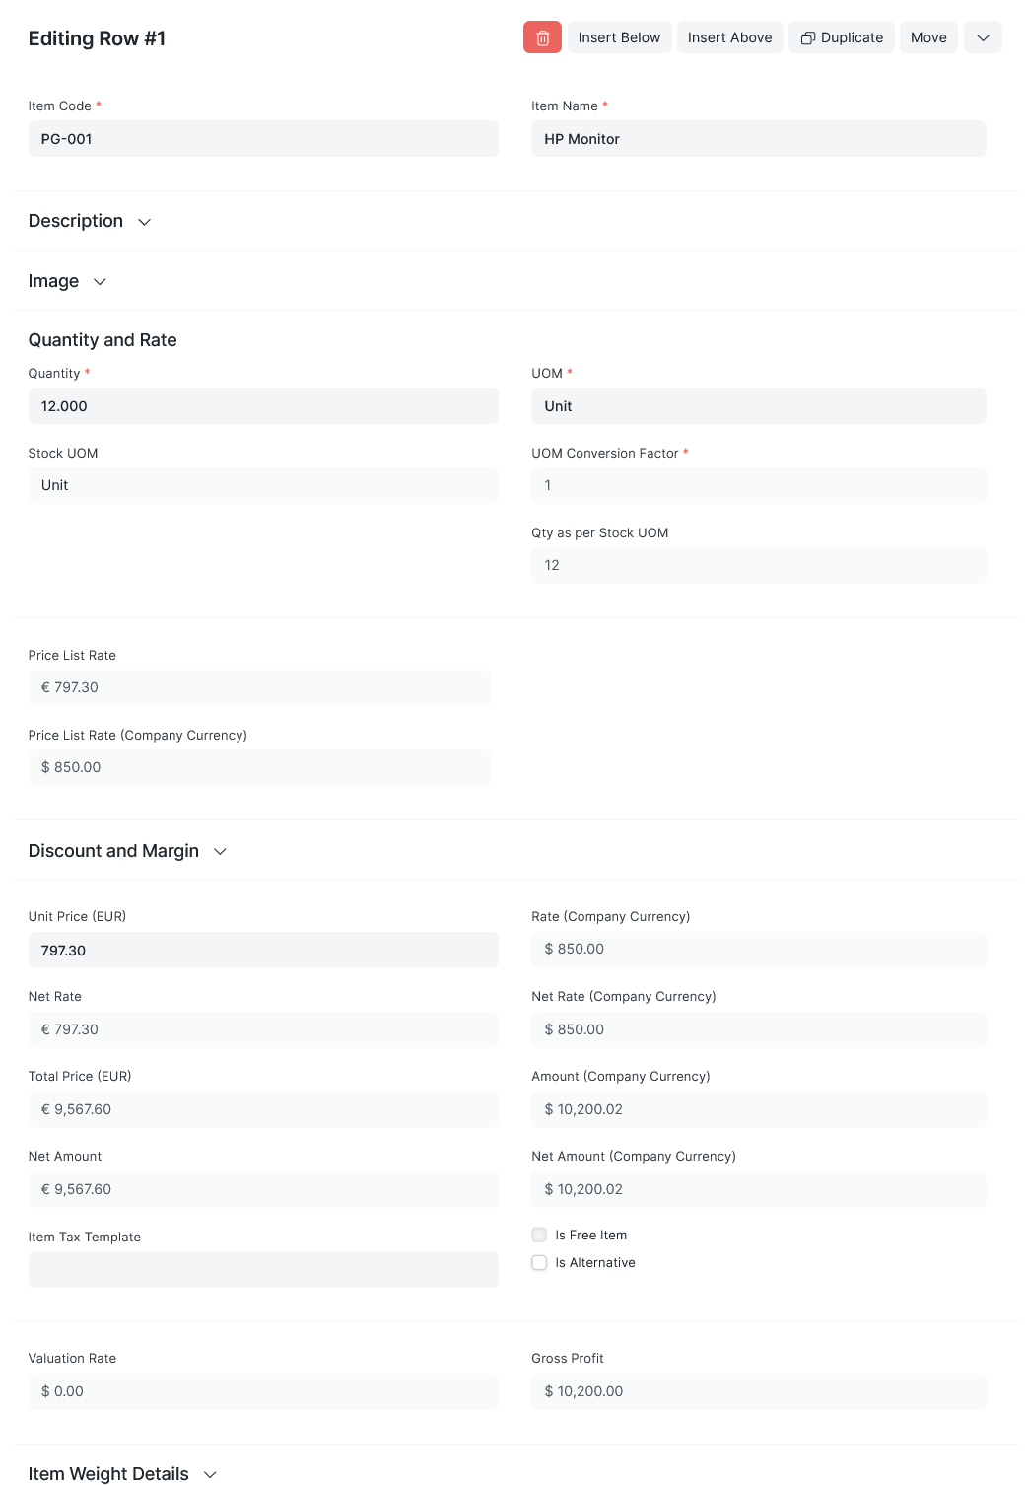This screenshot has width=1026, height=1485.
Task: Expand the Description section
Action: 90,221
